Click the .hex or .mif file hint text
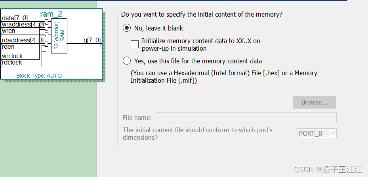368x177 pixels. (x=224, y=77)
